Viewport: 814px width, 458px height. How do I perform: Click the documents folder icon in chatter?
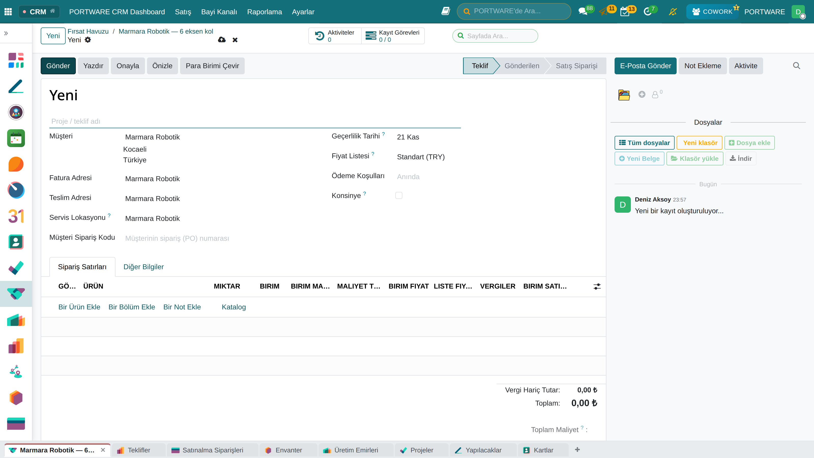click(624, 95)
